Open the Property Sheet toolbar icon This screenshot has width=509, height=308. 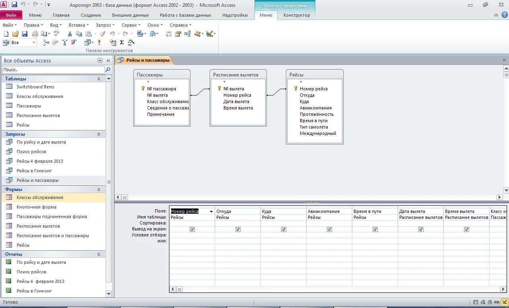[x=178, y=34]
